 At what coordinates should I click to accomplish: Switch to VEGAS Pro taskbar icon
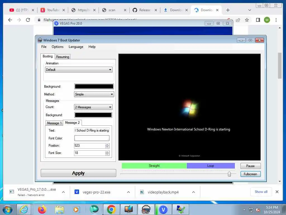163,209
